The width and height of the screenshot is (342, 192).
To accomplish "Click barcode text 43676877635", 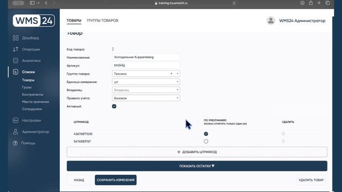I will tap(83, 134).
